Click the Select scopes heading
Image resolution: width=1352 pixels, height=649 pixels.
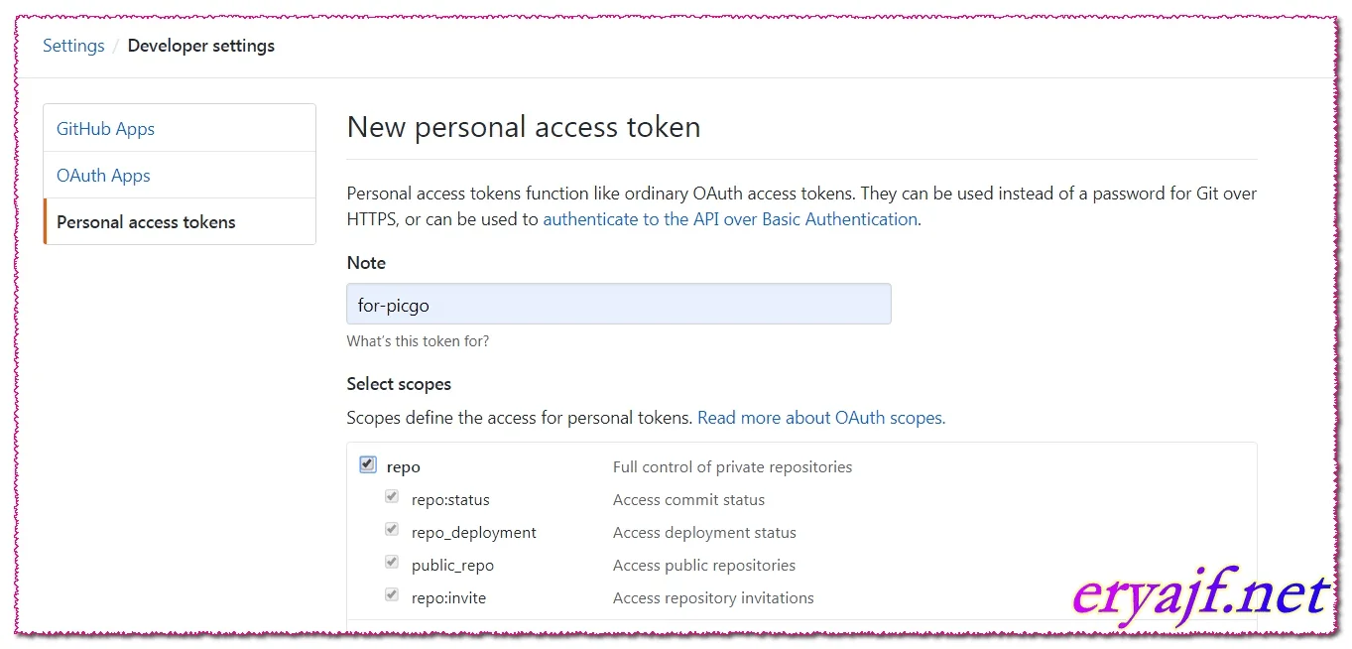click(399, 384)
